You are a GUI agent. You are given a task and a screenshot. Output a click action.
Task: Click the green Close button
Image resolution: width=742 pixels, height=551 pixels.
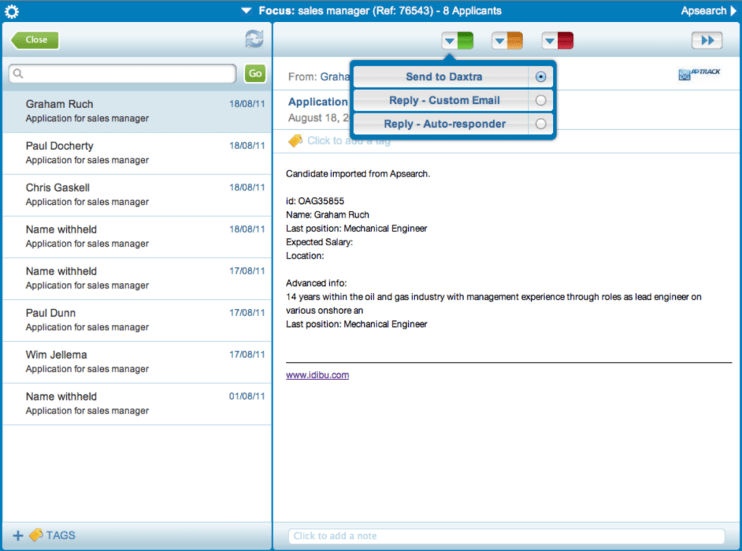tap(34, 41)
